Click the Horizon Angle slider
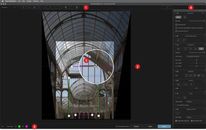 (x=197, y=88)
